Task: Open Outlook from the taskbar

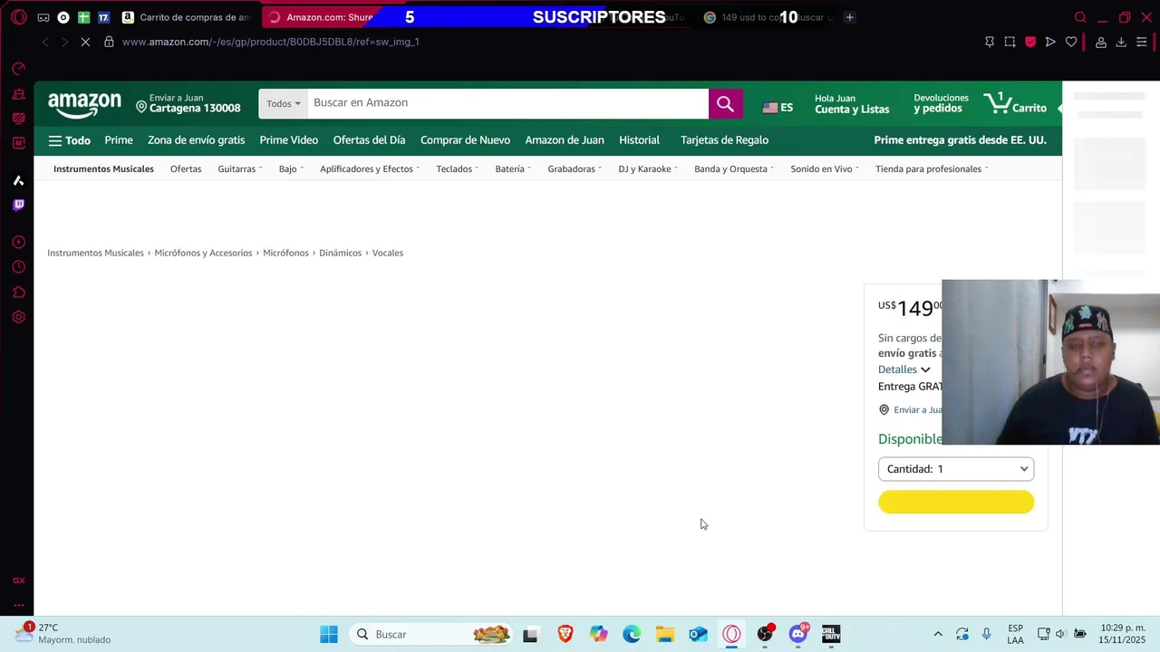Action: 698,634
